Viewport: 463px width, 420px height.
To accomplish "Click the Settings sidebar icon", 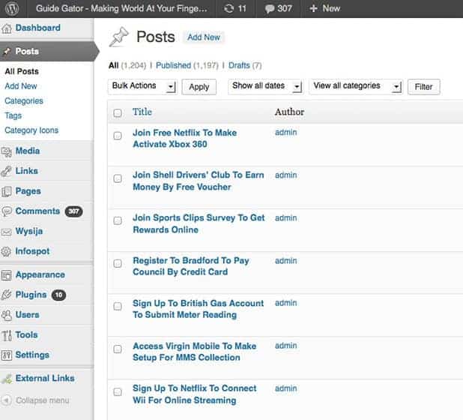I will 7,355.
